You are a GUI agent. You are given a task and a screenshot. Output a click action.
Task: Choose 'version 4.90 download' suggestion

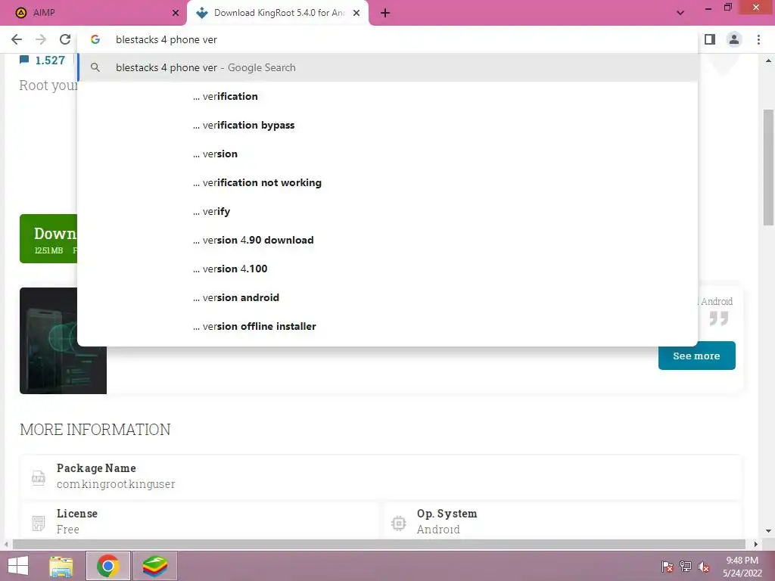(387, 240)
